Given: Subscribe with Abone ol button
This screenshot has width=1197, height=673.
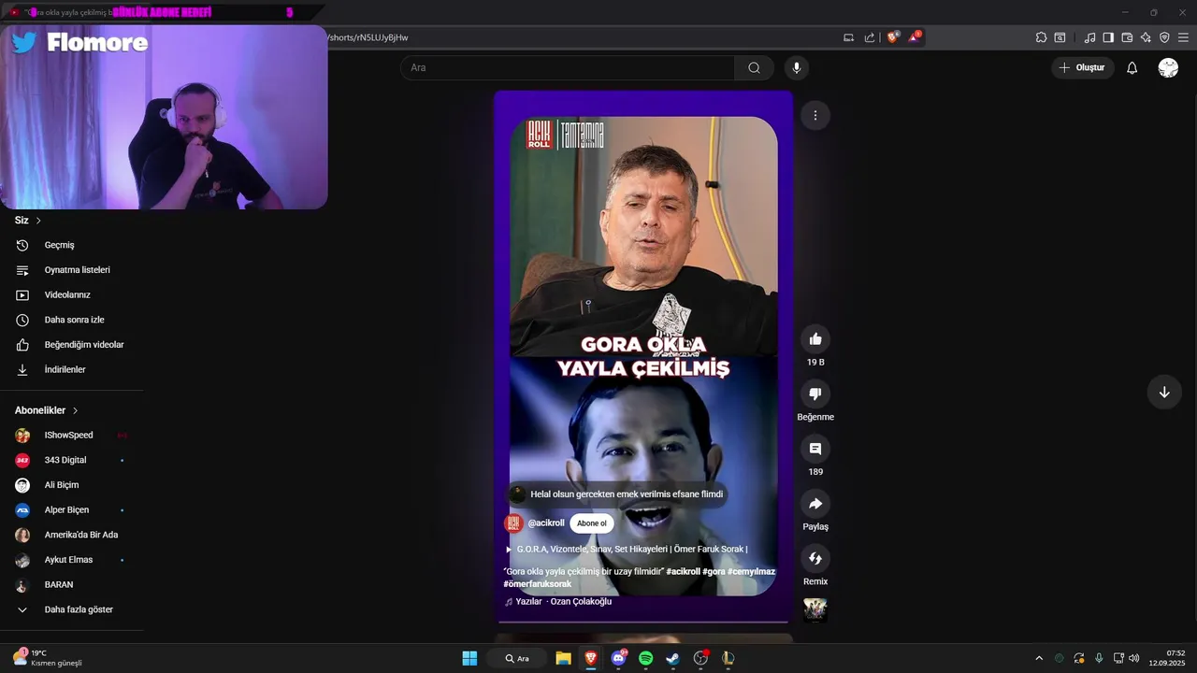Looking at the screenshot, I should click(x=592, y=523).
